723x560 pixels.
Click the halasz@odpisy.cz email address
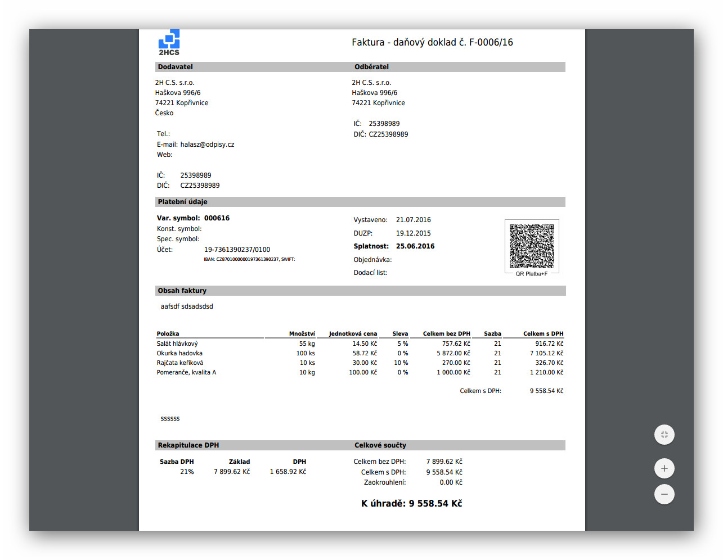point(207,144)
